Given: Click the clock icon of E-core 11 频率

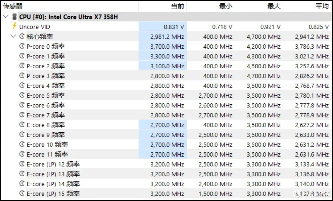Looking at the screenshot, I should coord(22,154).
